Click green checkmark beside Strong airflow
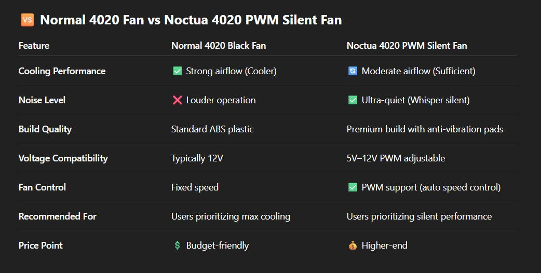Image resolution: width=541 pixels, height=273 pixels. pyautogui.click(x=177, y=71)
